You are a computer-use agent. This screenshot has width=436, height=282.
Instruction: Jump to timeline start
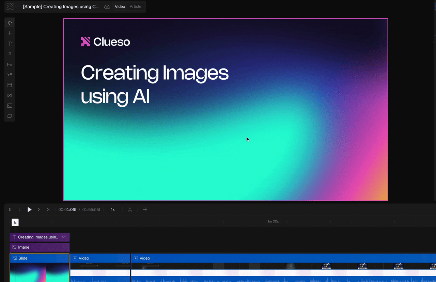10,210
